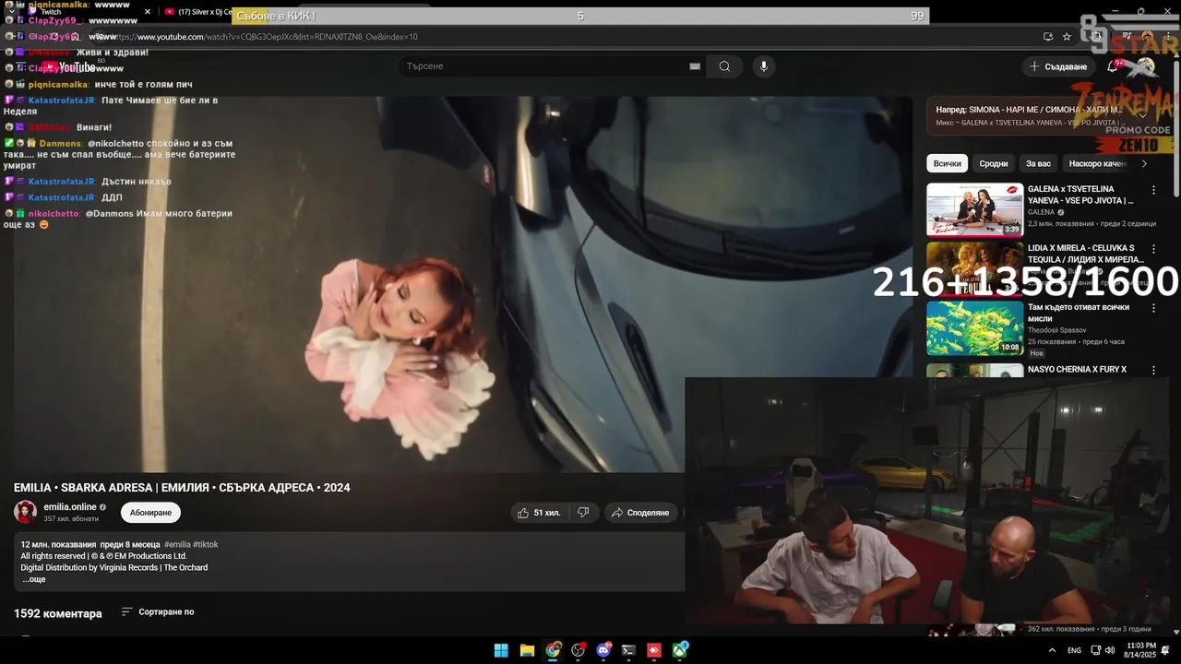Select the Наскоро качени filter chip

click(1097, 163)
